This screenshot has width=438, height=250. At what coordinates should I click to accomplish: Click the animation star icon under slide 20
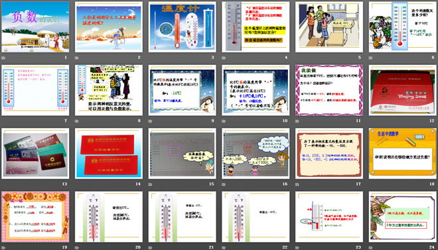pos(77,247)
